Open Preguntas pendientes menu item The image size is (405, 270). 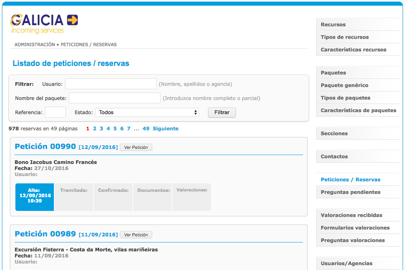coord(358,192)
